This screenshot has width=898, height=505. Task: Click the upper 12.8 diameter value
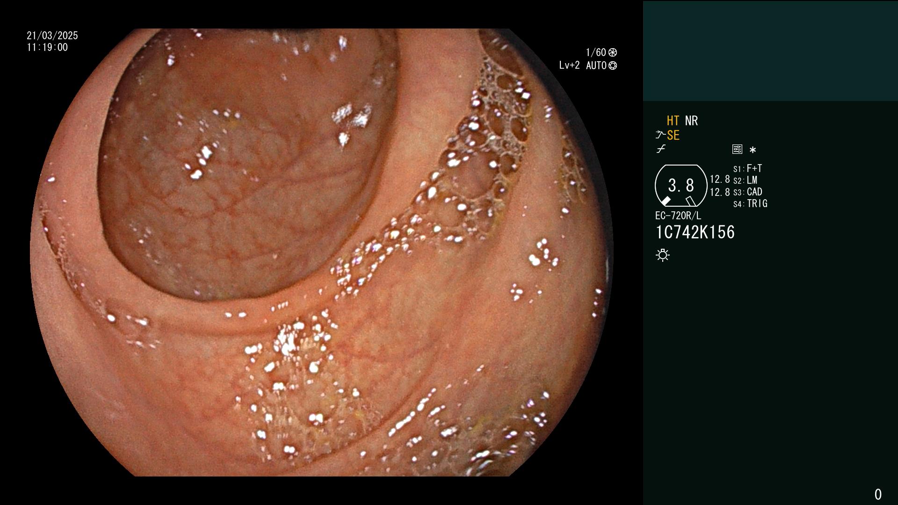[720, 180]
